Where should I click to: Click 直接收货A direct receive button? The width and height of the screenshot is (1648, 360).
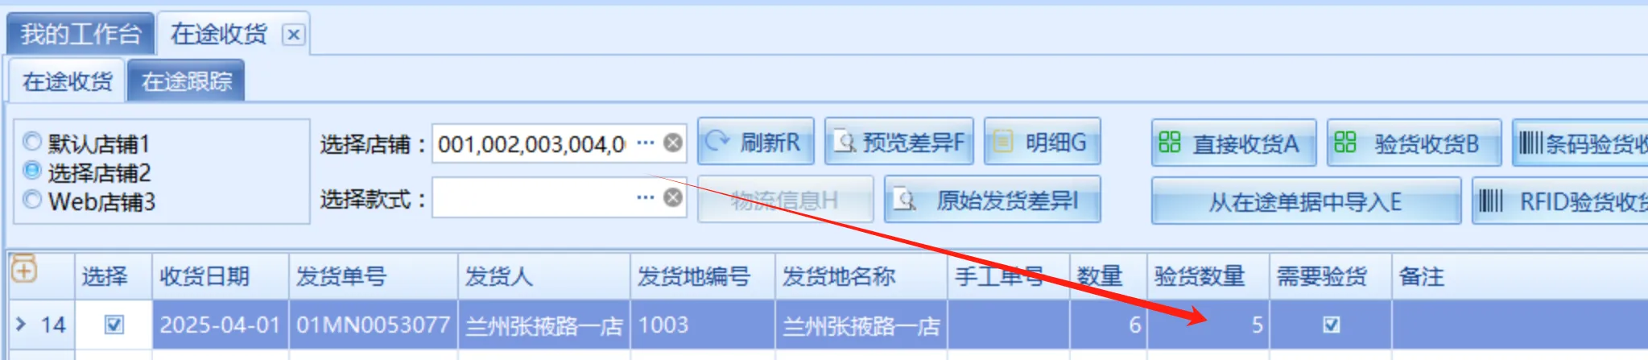coord(1233,143)
